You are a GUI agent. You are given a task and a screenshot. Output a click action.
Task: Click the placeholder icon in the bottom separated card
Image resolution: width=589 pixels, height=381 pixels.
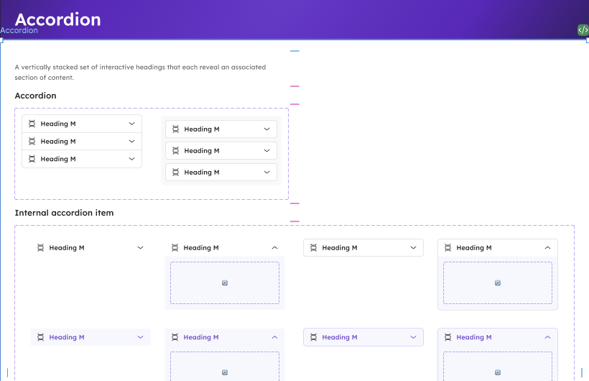point(175,173)
